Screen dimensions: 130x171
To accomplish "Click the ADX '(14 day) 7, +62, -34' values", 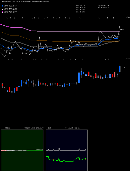I will click(x=73, y=128).
